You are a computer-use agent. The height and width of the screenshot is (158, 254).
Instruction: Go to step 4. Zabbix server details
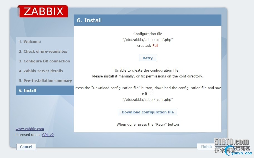(x=41, y=71)
